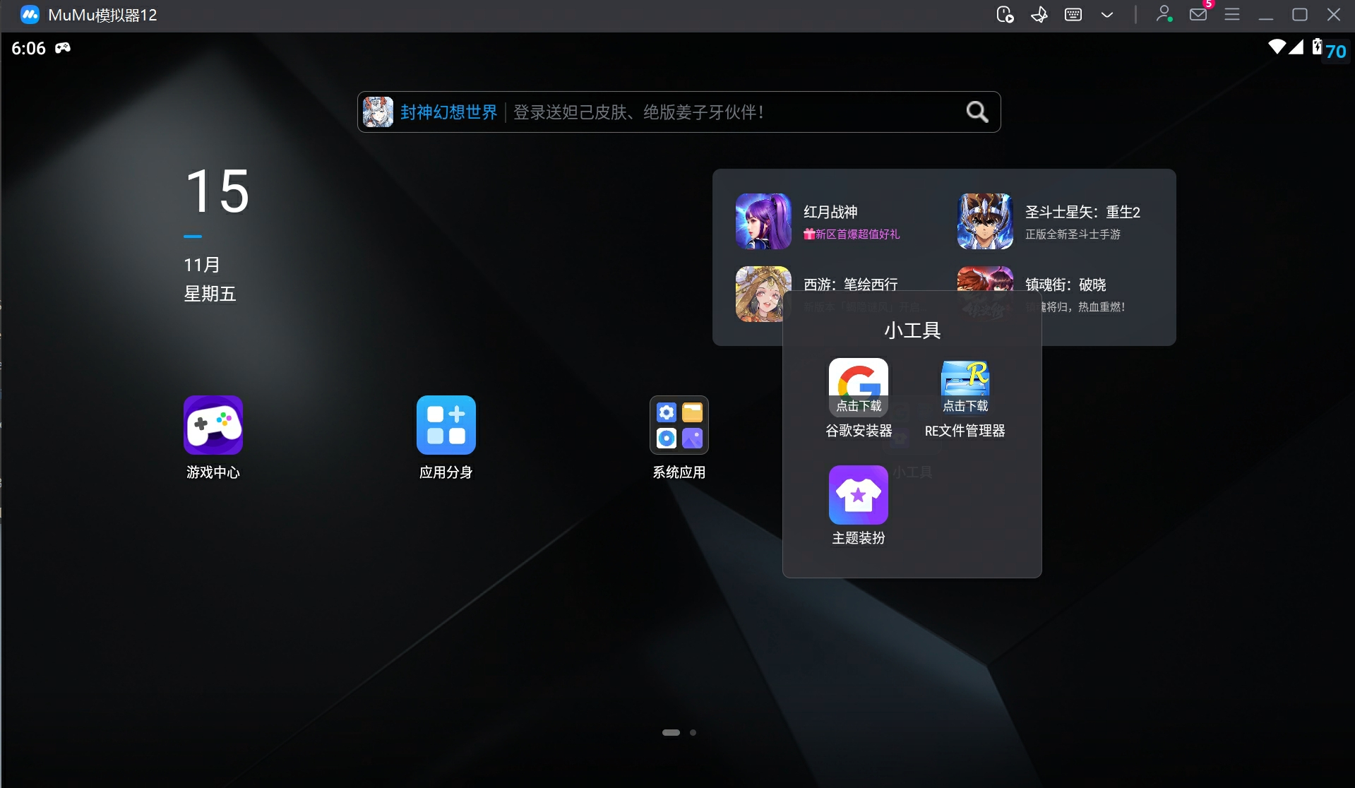This screenshot has width=1355, height=788.
Task: Select the 红月战神 game thumbnail
Action: coord(763,221)
